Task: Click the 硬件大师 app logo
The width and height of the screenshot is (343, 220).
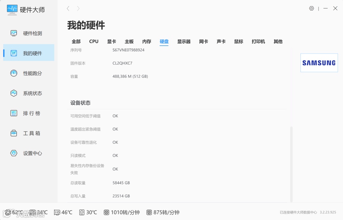Action: [x=12, y=10]
